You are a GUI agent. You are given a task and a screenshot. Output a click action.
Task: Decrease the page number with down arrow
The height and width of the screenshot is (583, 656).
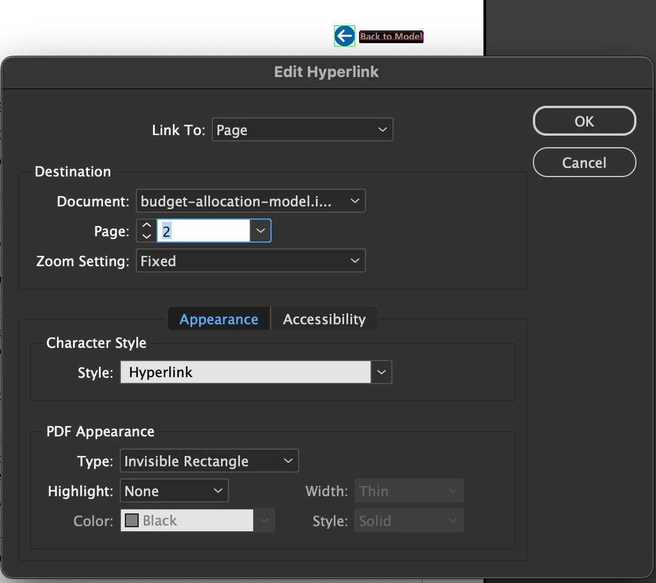pos(146,236)
